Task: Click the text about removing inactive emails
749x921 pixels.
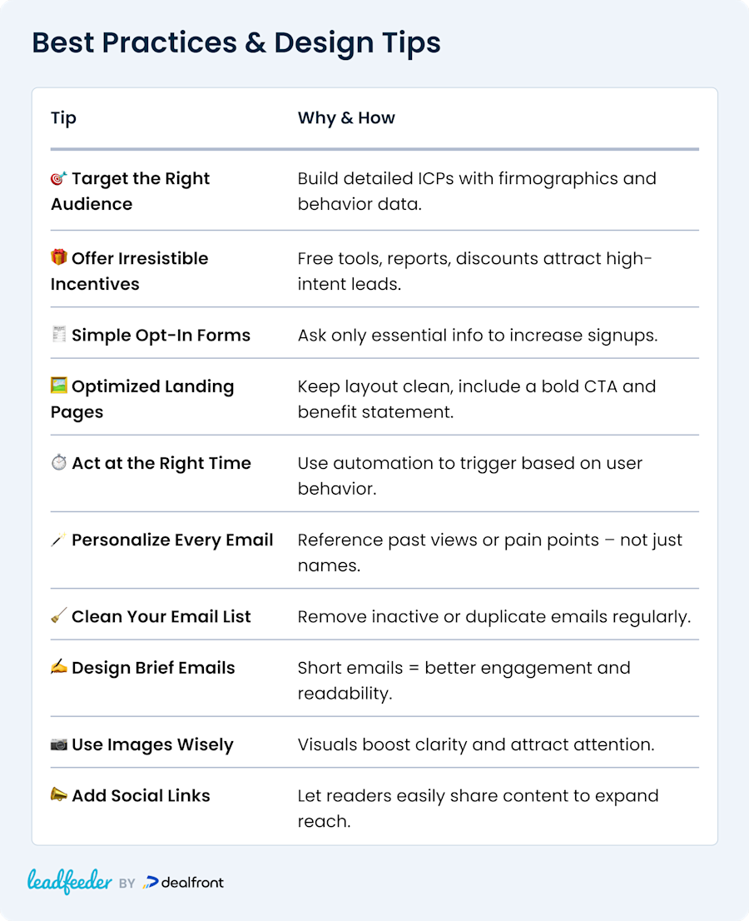Action: [494, 617]
